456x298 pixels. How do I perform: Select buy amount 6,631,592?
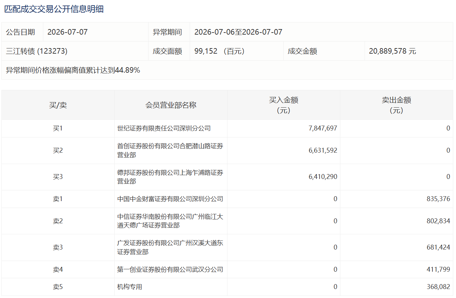(323, 151)
